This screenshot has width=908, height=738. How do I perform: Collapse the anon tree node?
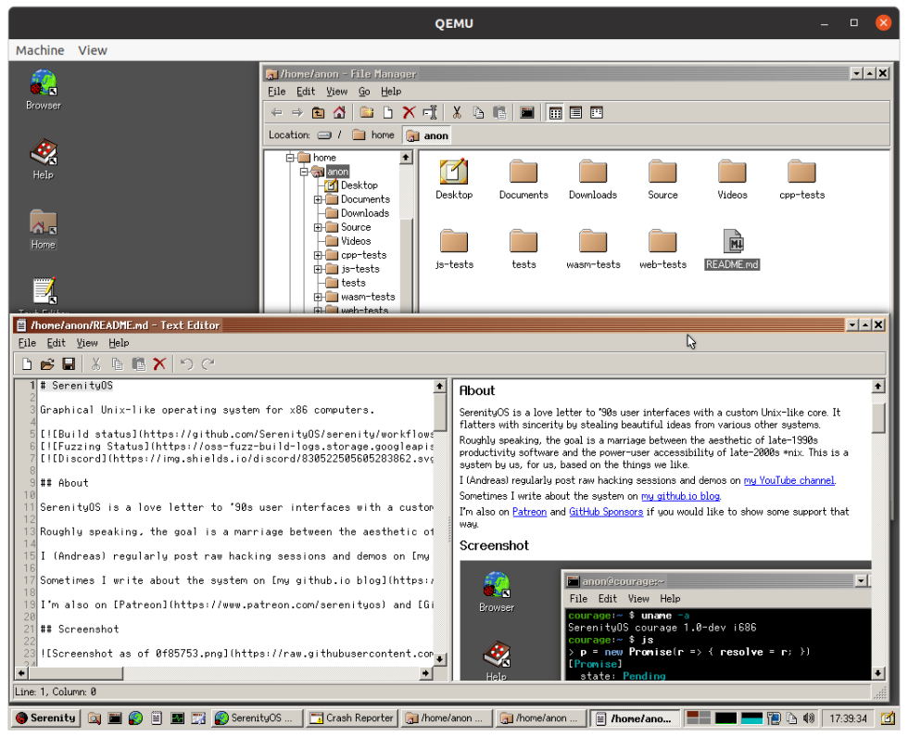[303, 171]
